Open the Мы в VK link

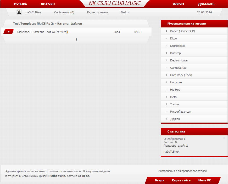[204, 180]
